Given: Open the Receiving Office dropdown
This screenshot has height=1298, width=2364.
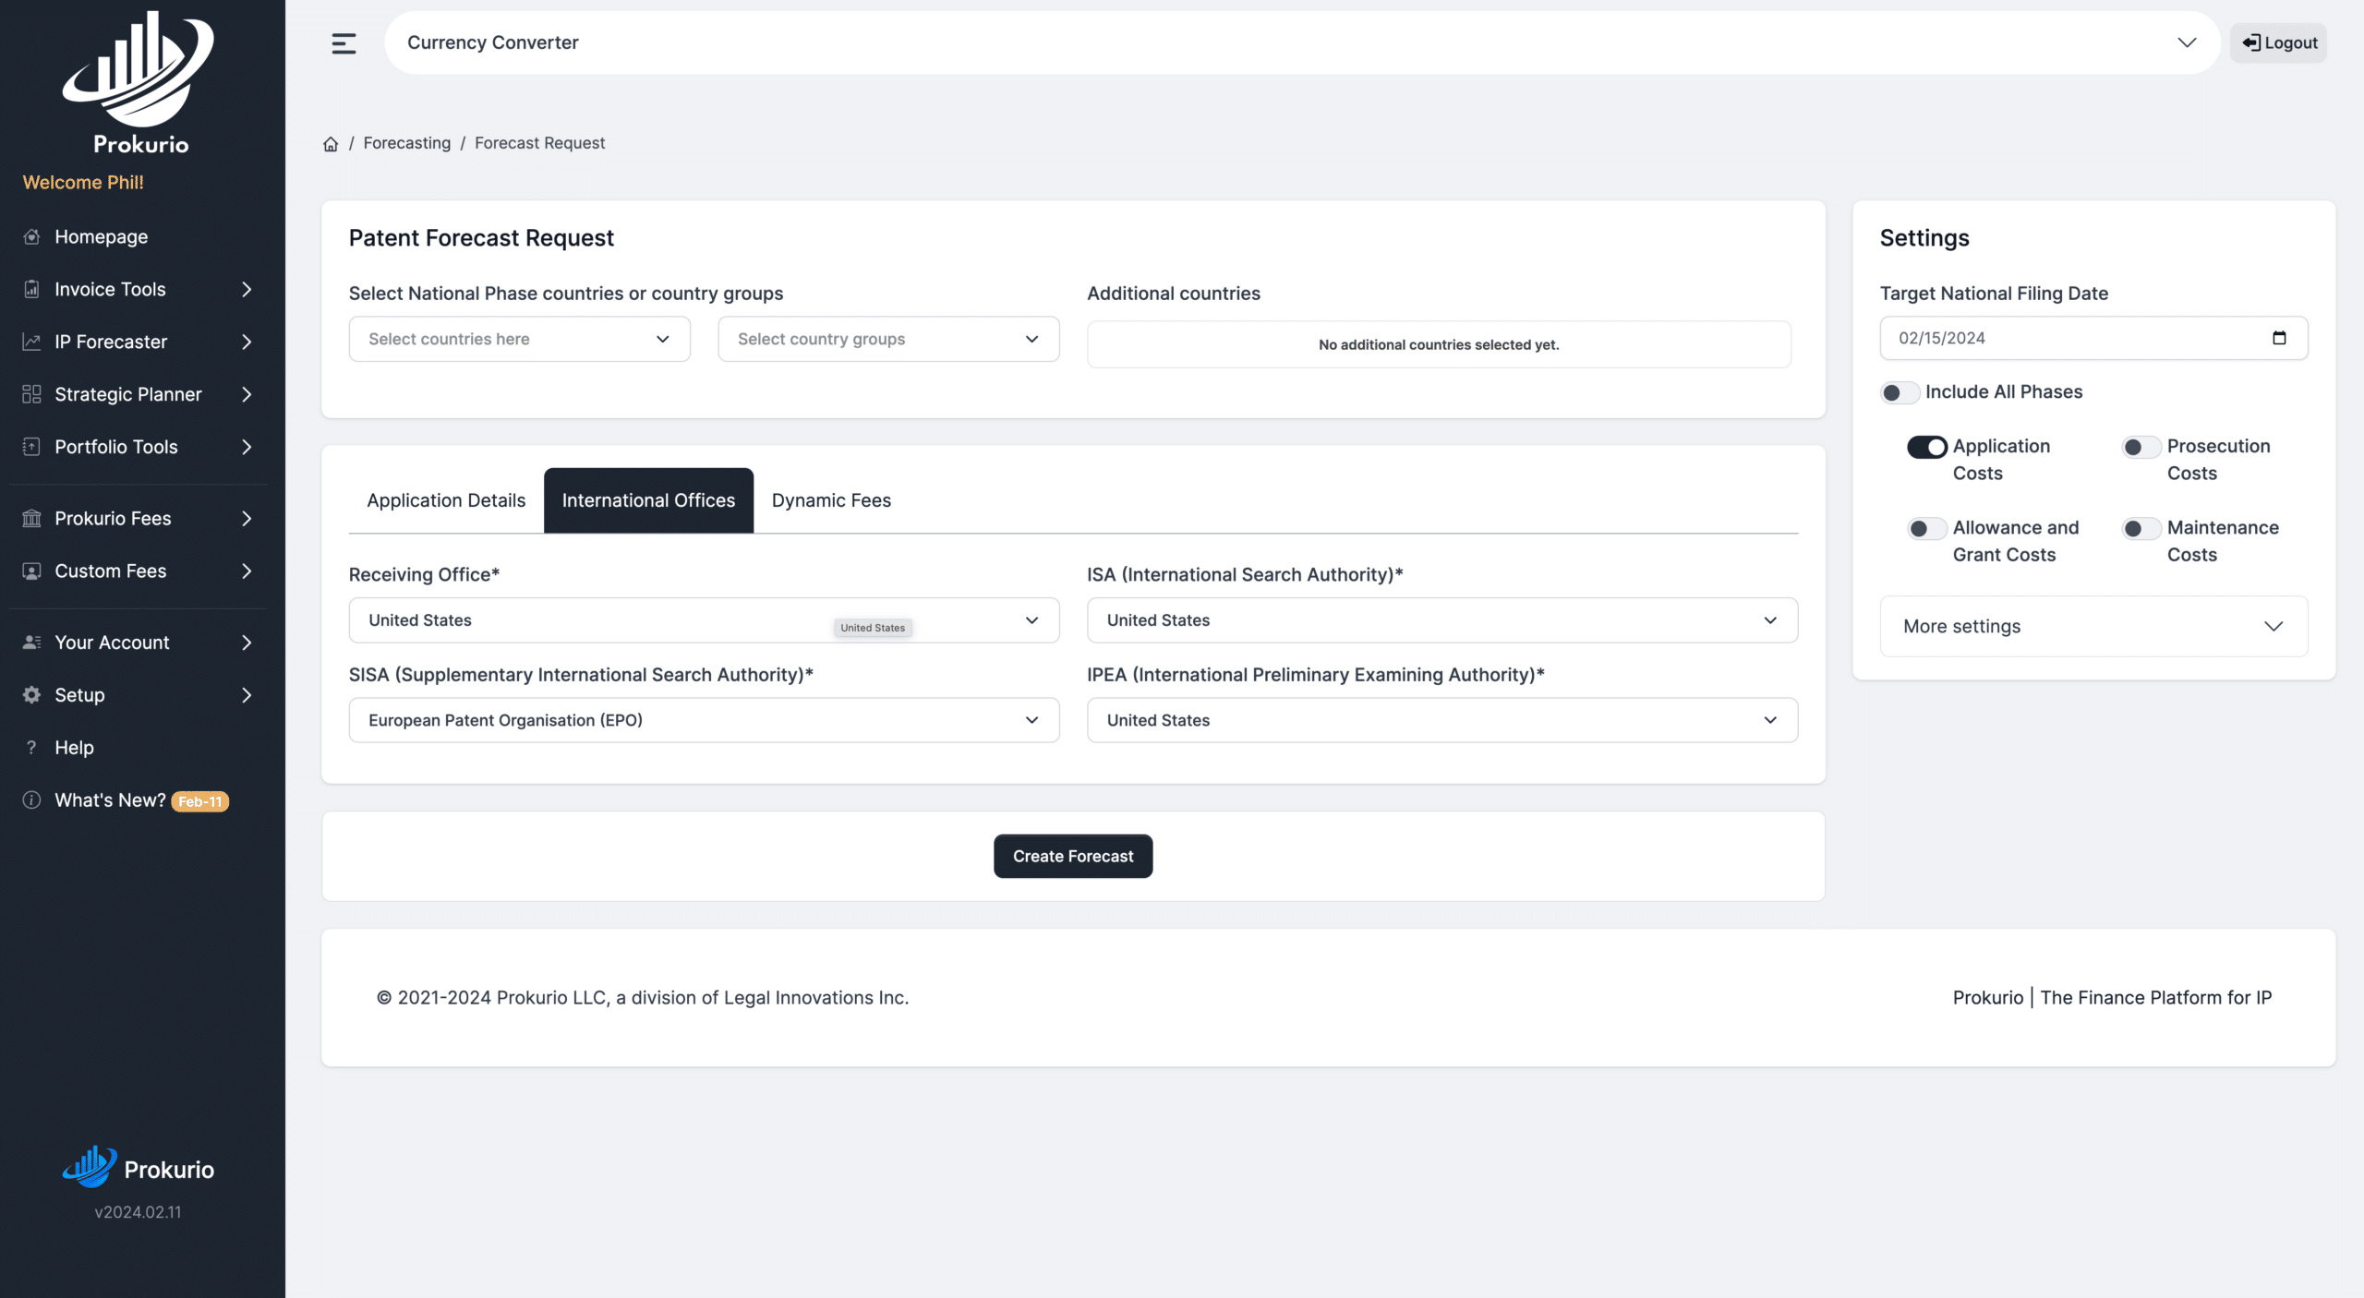Looking at the screenshot, I should coord(704,620).
